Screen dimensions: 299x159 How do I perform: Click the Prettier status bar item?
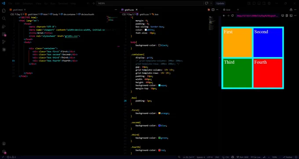pyautogui.click(x=288, y=157)
